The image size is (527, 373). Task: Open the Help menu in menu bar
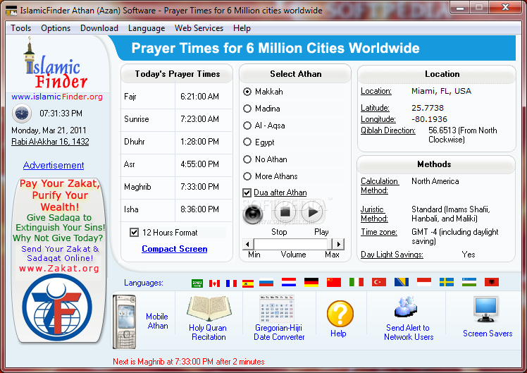pyautogui.click(x=242, y=28)
